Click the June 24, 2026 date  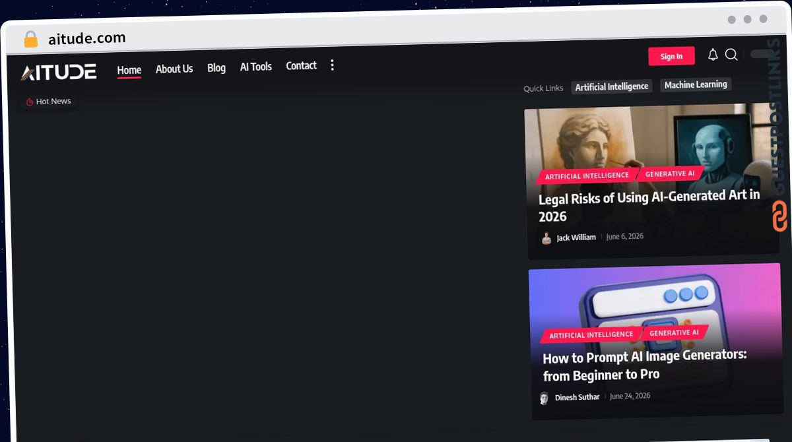tap(630, 396)
